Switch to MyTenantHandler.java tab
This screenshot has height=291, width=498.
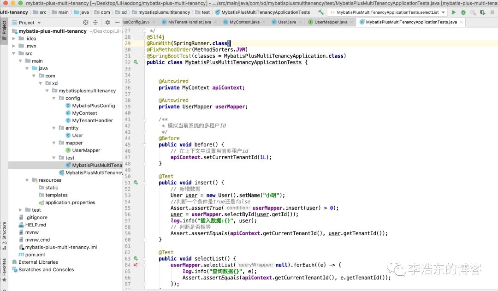(190, 22)
